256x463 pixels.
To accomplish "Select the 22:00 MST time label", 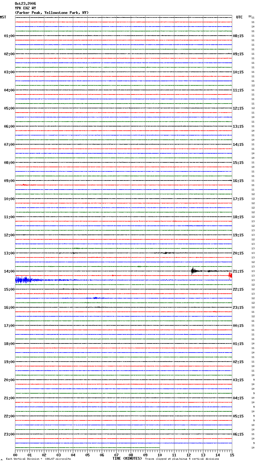I will (x=9, y=416).
